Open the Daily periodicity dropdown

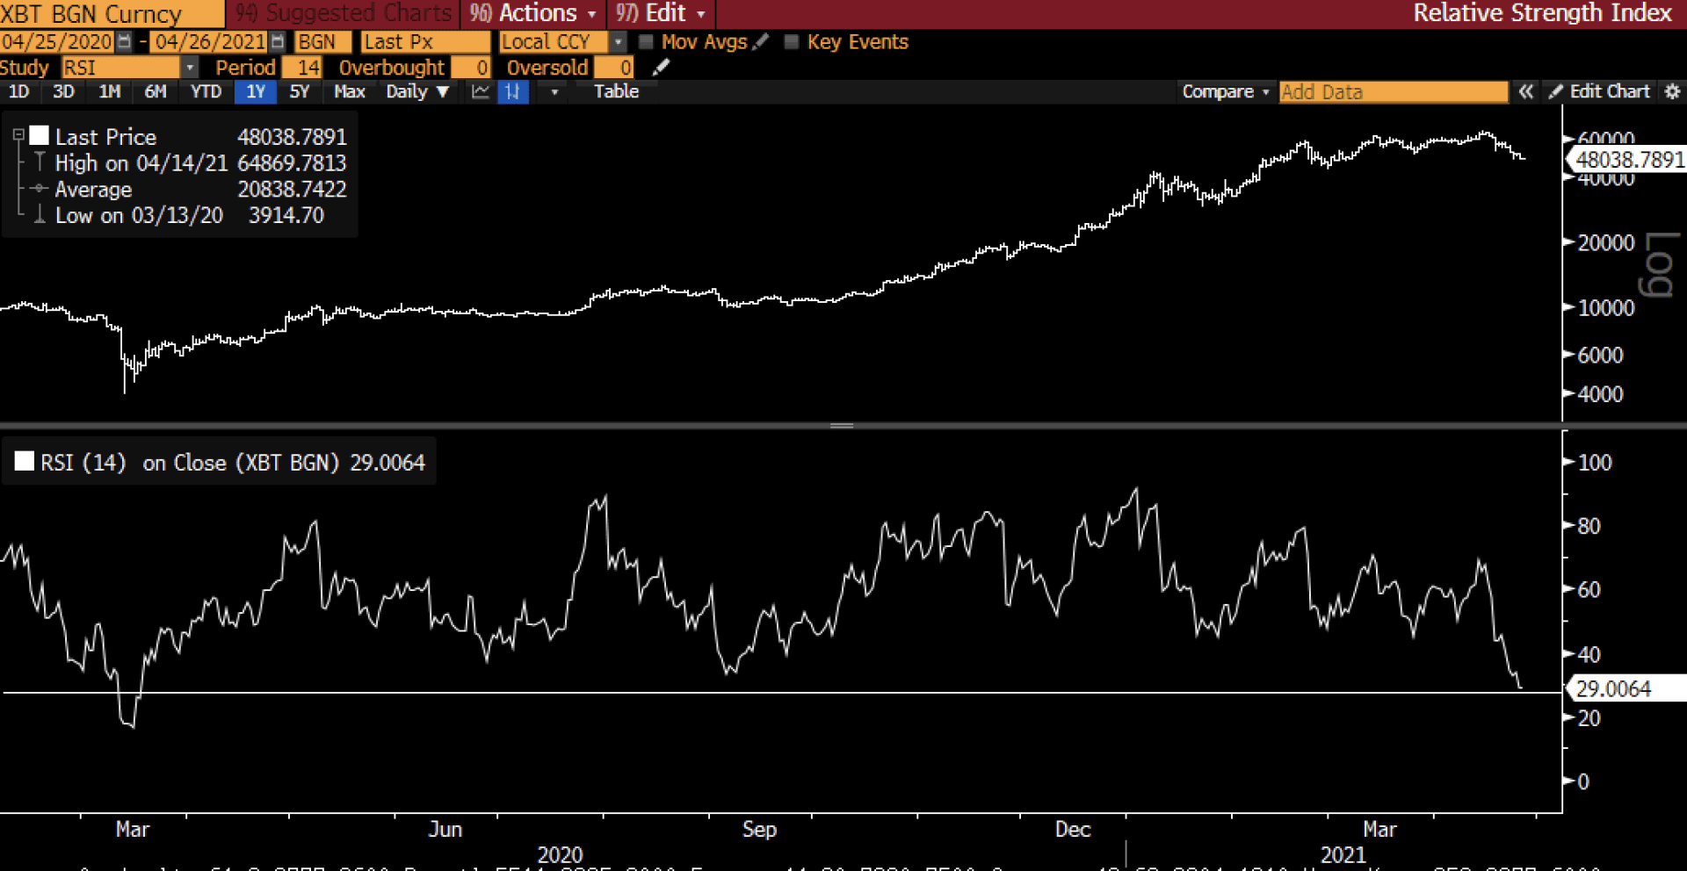coord(417,91)
